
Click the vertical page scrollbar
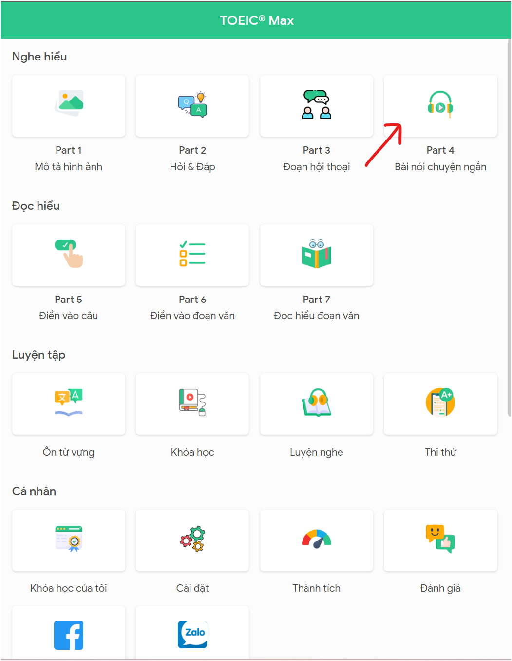click(509, 227)
